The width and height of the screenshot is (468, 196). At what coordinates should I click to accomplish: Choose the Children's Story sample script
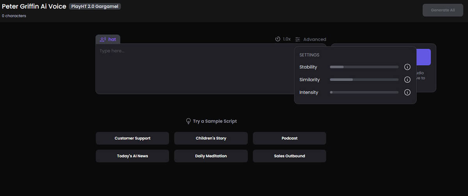coord(211,138)
